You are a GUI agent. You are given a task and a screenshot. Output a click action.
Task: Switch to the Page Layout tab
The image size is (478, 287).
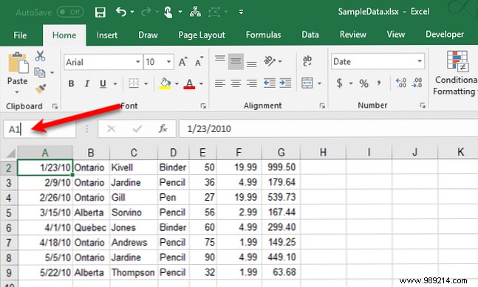[x=202, y=35]
